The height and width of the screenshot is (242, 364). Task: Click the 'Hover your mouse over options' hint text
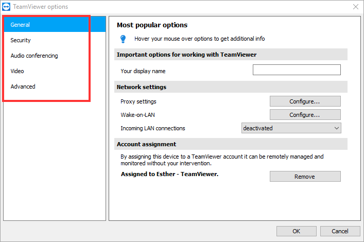point(200,39)
